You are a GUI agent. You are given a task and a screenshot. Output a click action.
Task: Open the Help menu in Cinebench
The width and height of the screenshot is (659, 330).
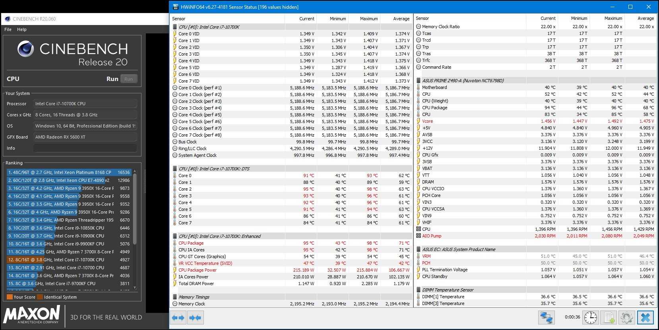pyautogui.click(x=22, y=29)
